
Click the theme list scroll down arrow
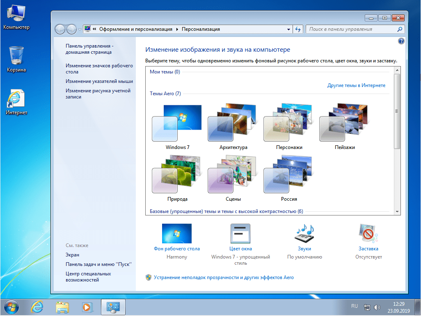[397, 212]
